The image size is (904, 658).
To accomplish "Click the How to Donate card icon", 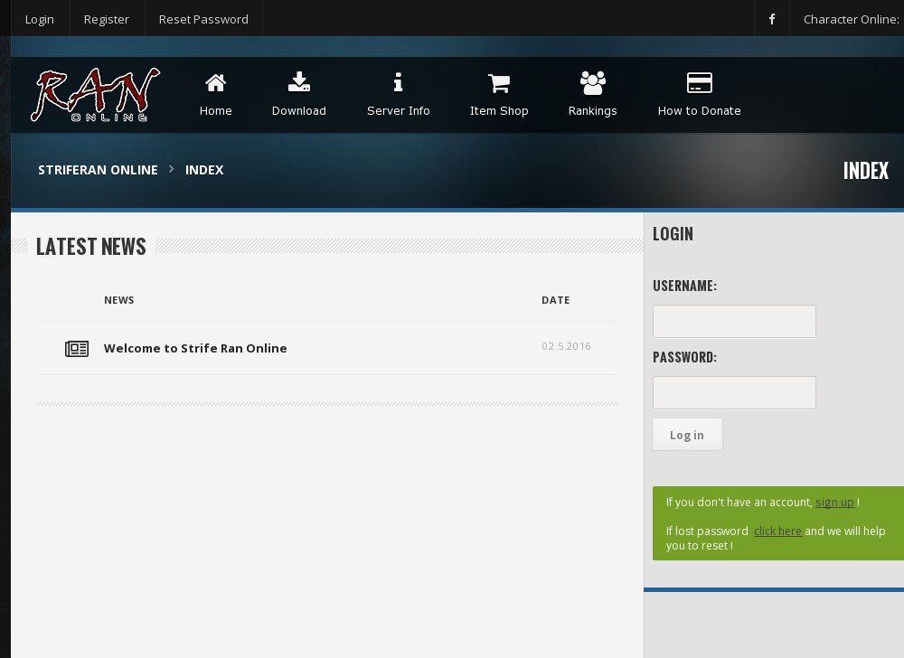I will 699,82.
